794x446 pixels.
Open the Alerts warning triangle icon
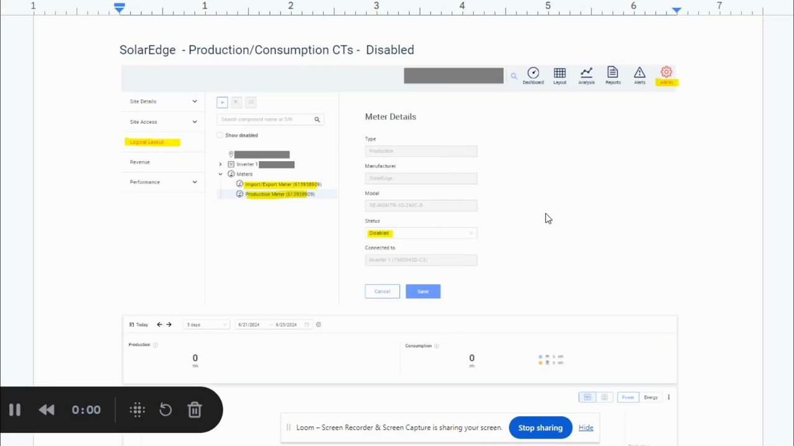point(640,73)
